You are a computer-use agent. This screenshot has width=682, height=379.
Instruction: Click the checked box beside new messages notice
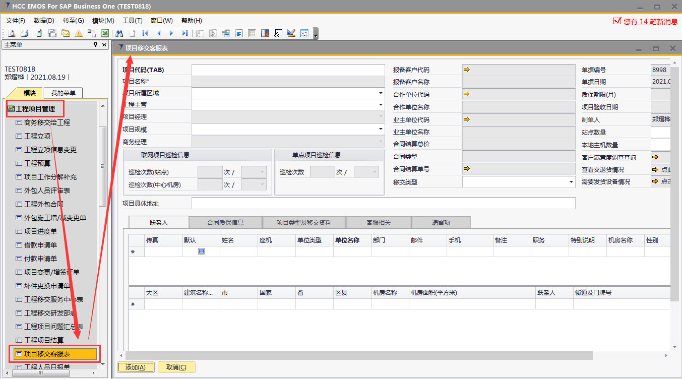[617, 21]
